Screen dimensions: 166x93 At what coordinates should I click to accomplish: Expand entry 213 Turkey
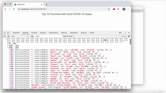pyautogui.click(x=9, y=77)
